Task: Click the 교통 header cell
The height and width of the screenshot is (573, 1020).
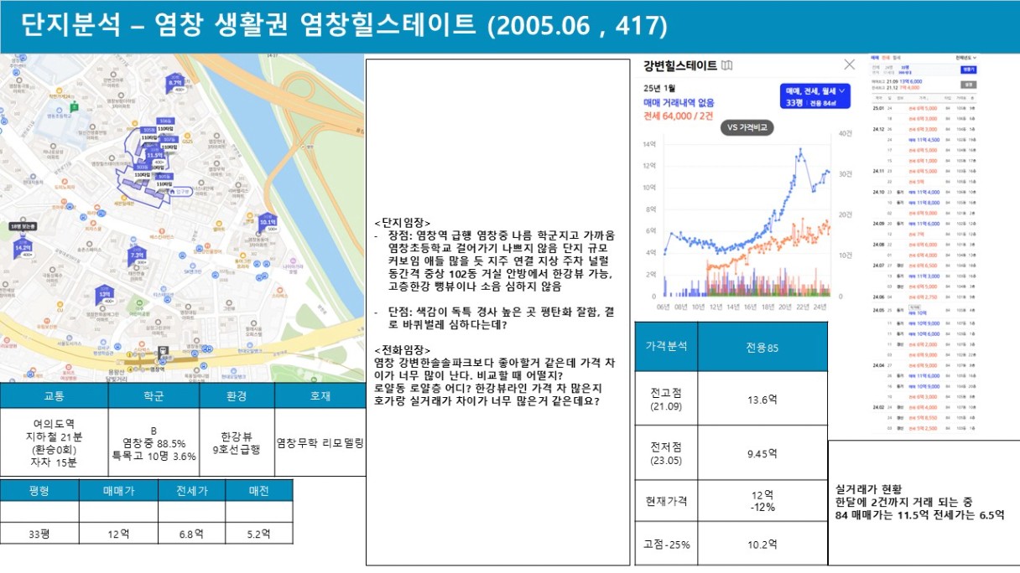Action: 54,395
